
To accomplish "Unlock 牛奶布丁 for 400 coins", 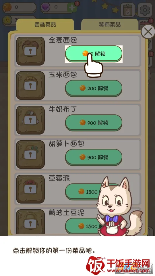I will click(94, 123).
